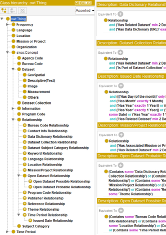Select the GeoSpatial class
The height and width of the screenshot is (235, 166).
[x=36, y=75]
